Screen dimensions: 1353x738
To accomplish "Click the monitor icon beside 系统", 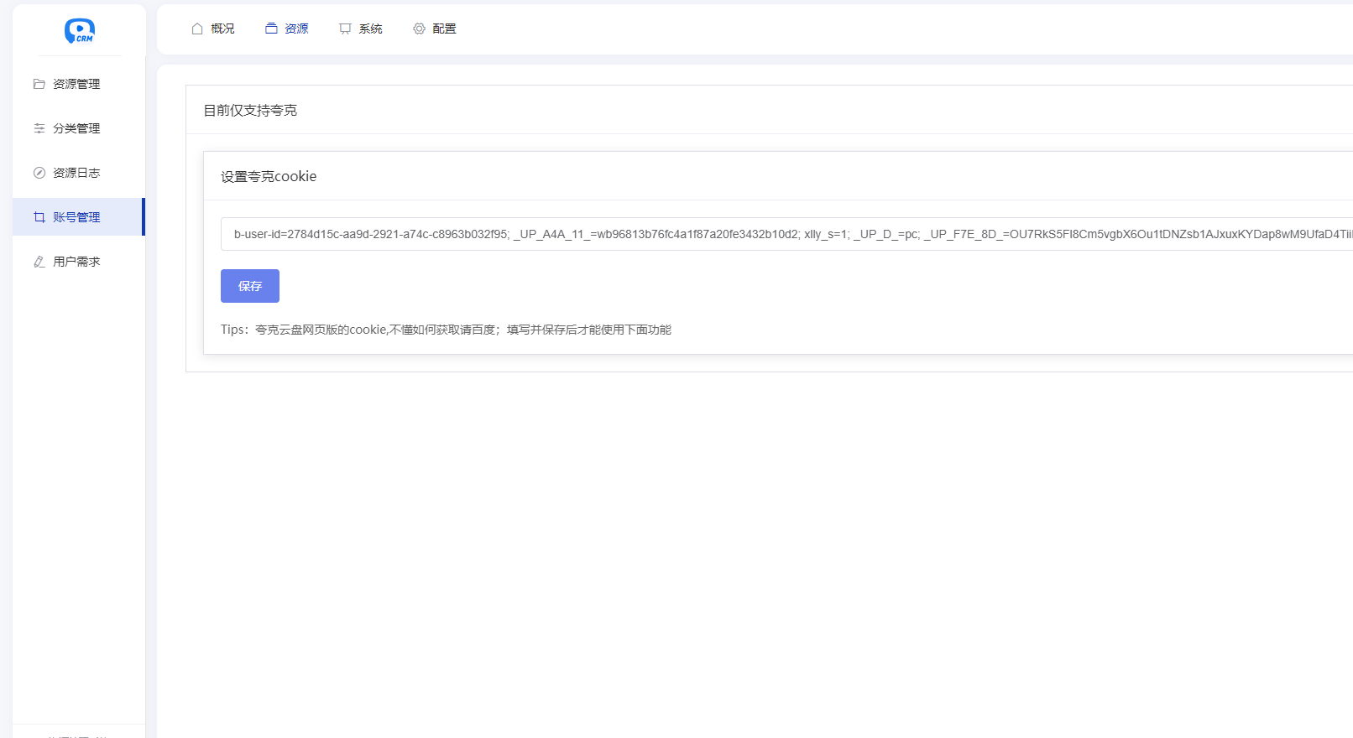I will (x=345, y=29).
